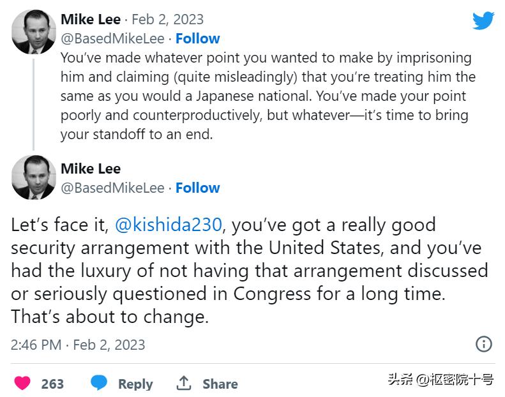Click the 2:46 PM timestamp
Screen dimensions: 505x397
(x=36, y=345)
